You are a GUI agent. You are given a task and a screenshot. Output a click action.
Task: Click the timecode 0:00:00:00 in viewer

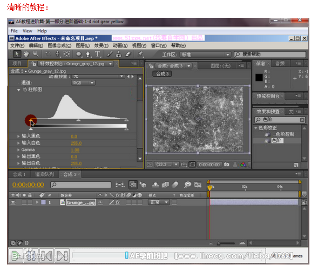(x=209, y=165)
